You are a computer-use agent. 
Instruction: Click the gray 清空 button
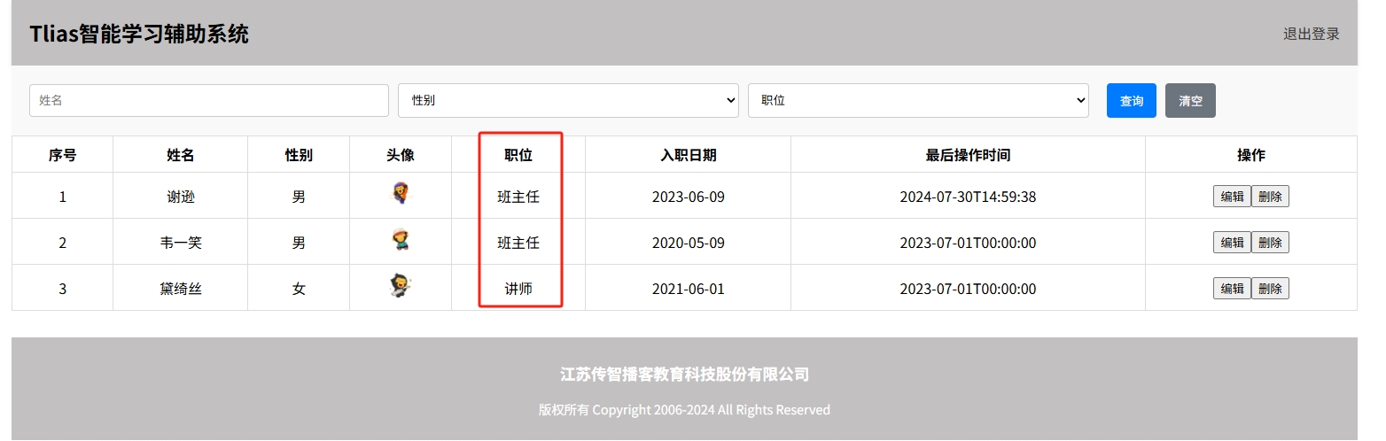point(1190,101)
